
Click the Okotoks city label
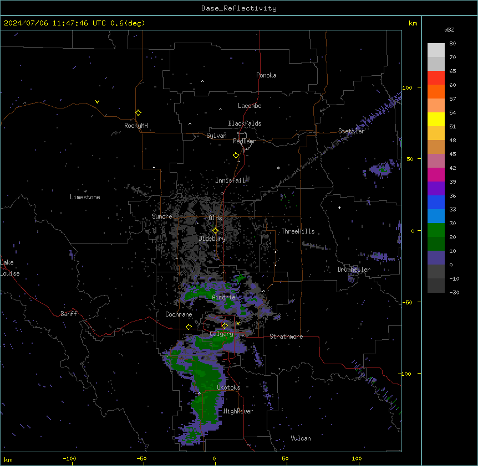[228, 387]
